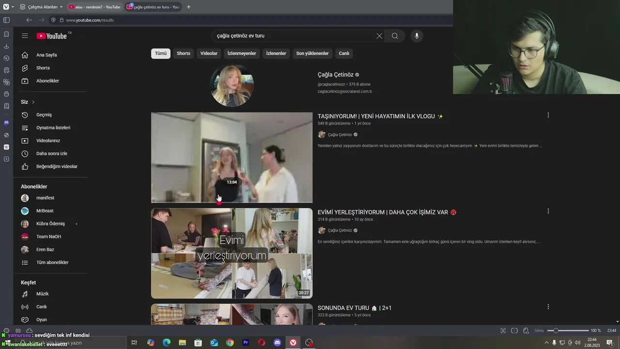This screenshot has width=620, height=349.
Task: Open Premiere Pro from the taskbar
Action: click(x=246, y=343)
